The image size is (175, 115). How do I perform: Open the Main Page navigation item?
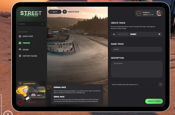[x=26, y=36]
